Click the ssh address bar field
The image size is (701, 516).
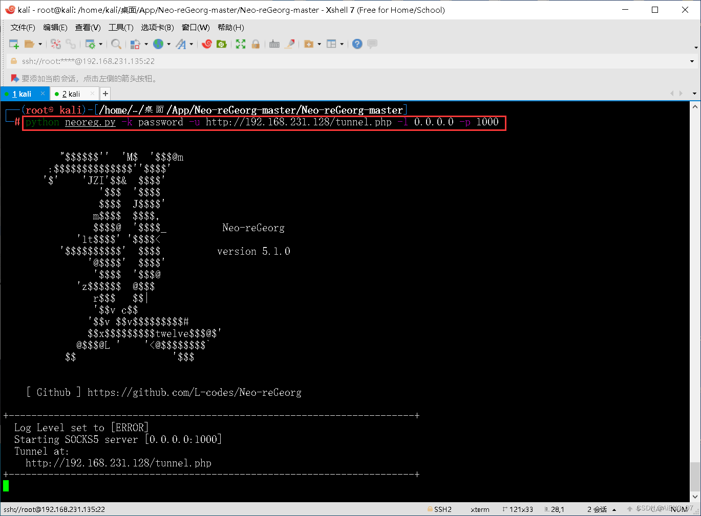[353, 61]
